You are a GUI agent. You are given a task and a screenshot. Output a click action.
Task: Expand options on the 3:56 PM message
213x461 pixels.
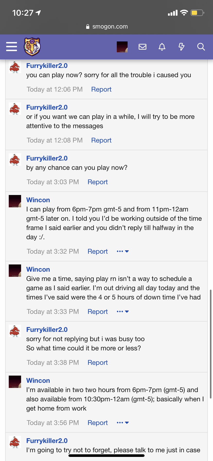coord(123,423)
